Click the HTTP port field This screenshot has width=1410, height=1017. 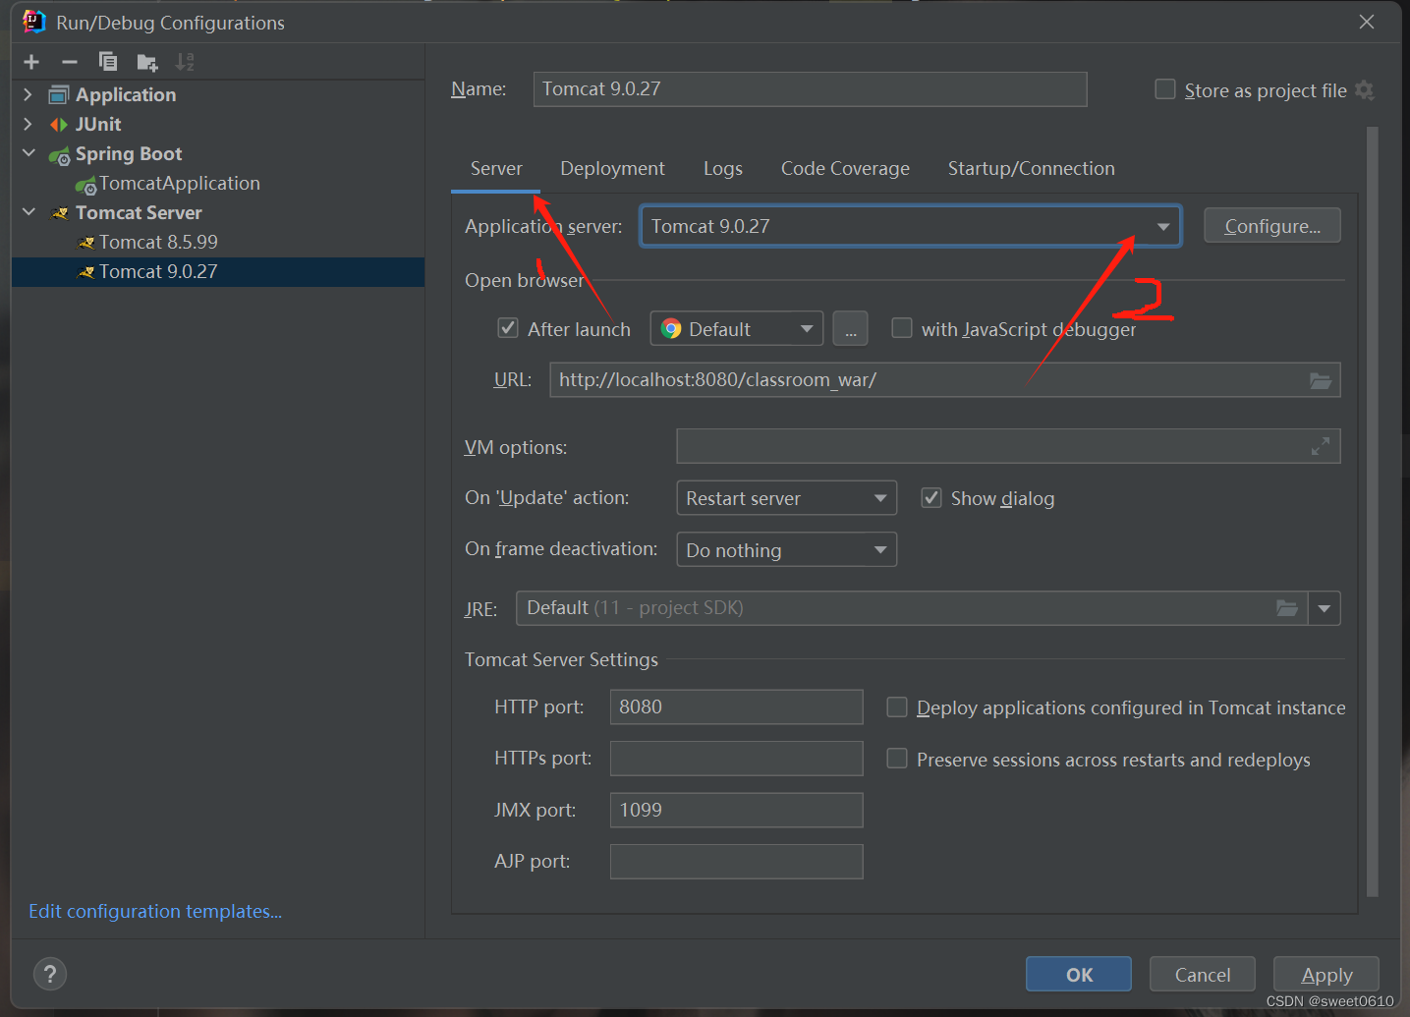click(x=736, y=706)
